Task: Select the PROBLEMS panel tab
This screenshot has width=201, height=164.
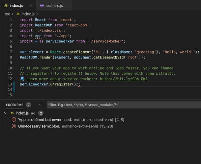Action: [15, 105]
